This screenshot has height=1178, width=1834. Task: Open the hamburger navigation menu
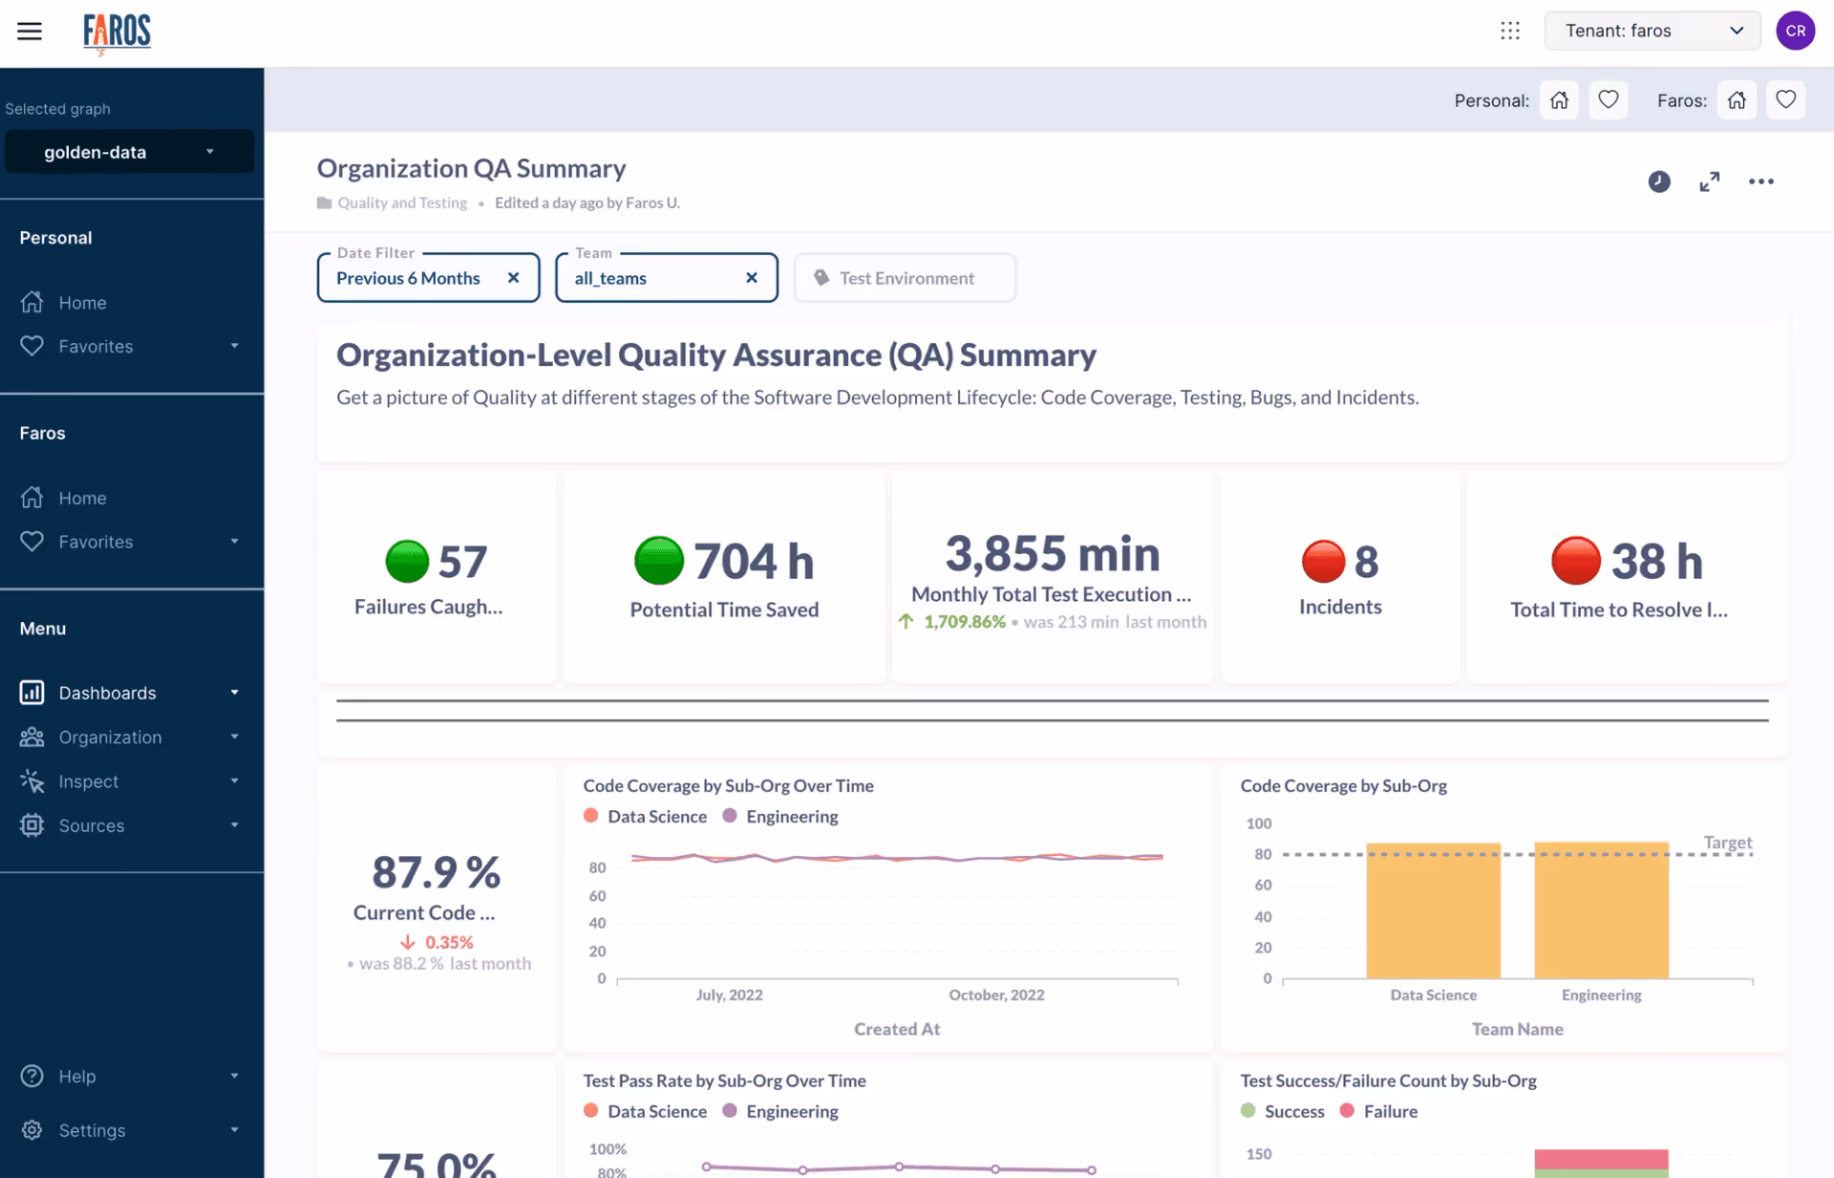tap(30, 31)
